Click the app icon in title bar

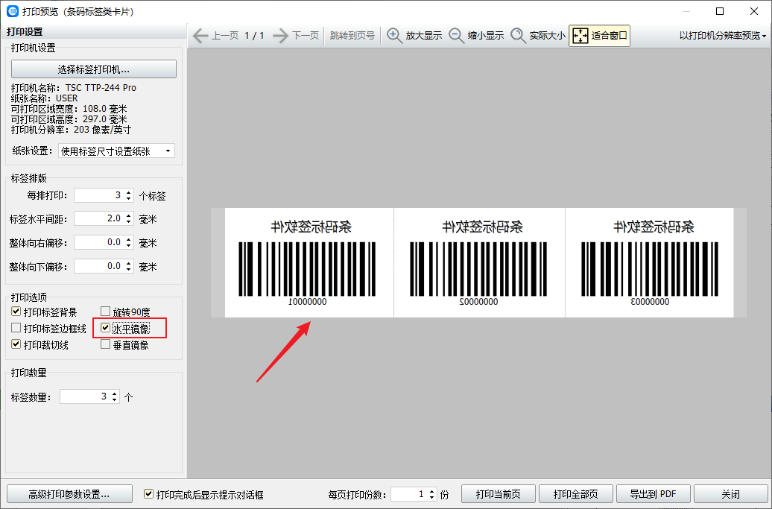[13, 11]
